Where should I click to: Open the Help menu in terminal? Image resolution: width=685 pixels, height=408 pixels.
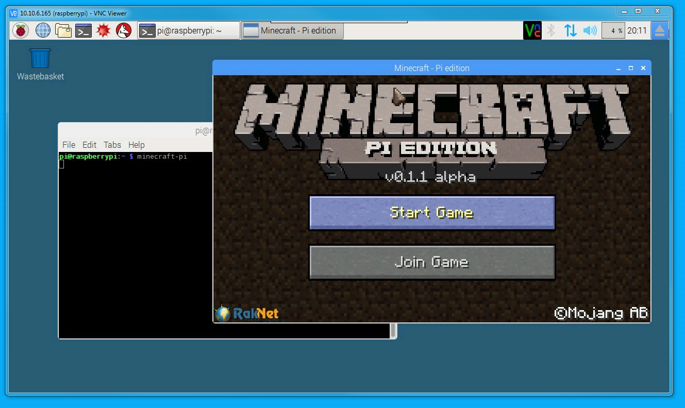tap(137, 145)
